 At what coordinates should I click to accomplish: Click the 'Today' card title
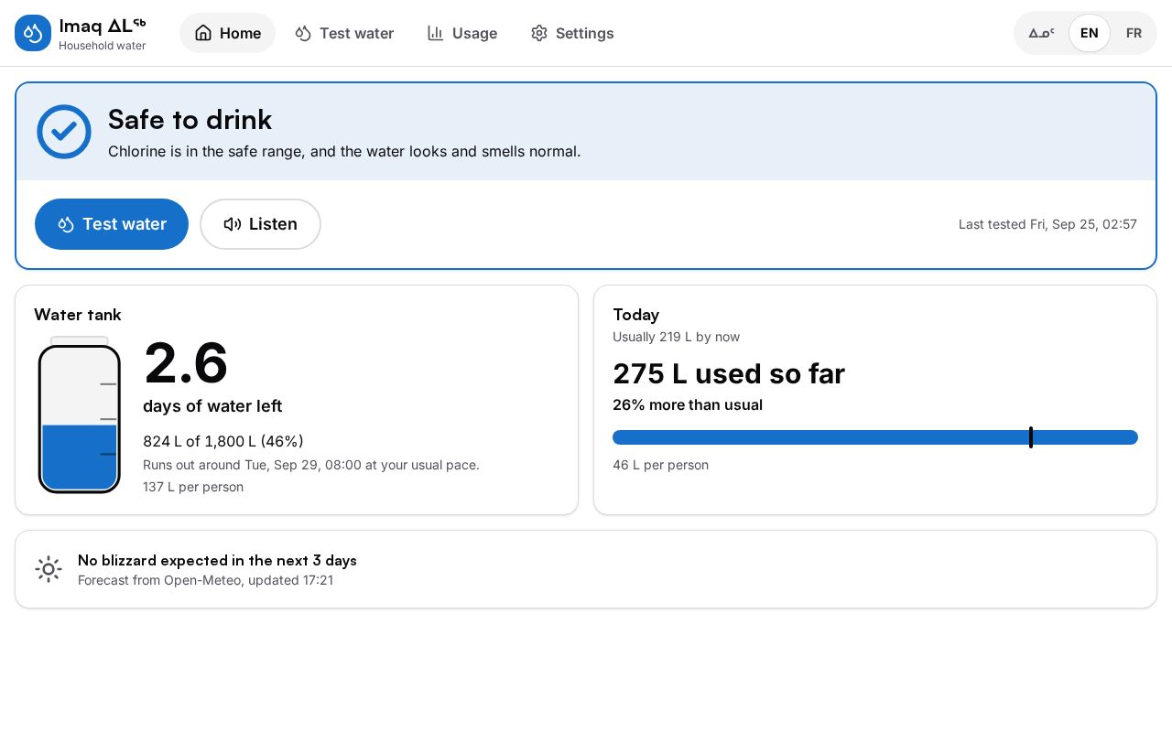pos(636,315)
